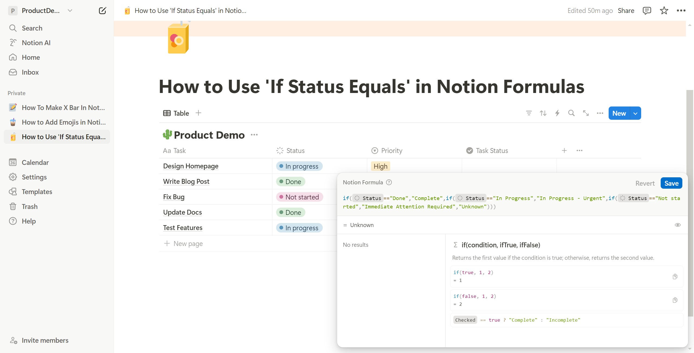Select the Table view tab
The width and height of the screenshot is (694, 353).
pos(176,113)
